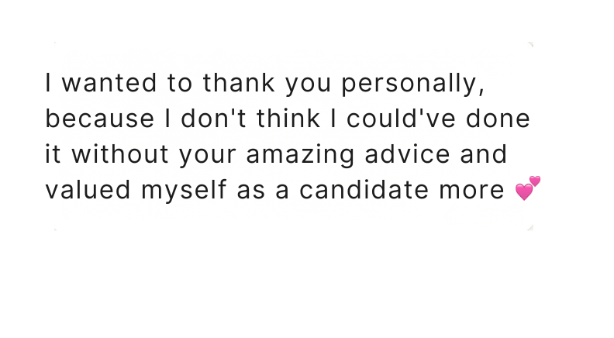Select the word "thank" in the message
Viewport: 614px width, 338px height.
point(239,83)
